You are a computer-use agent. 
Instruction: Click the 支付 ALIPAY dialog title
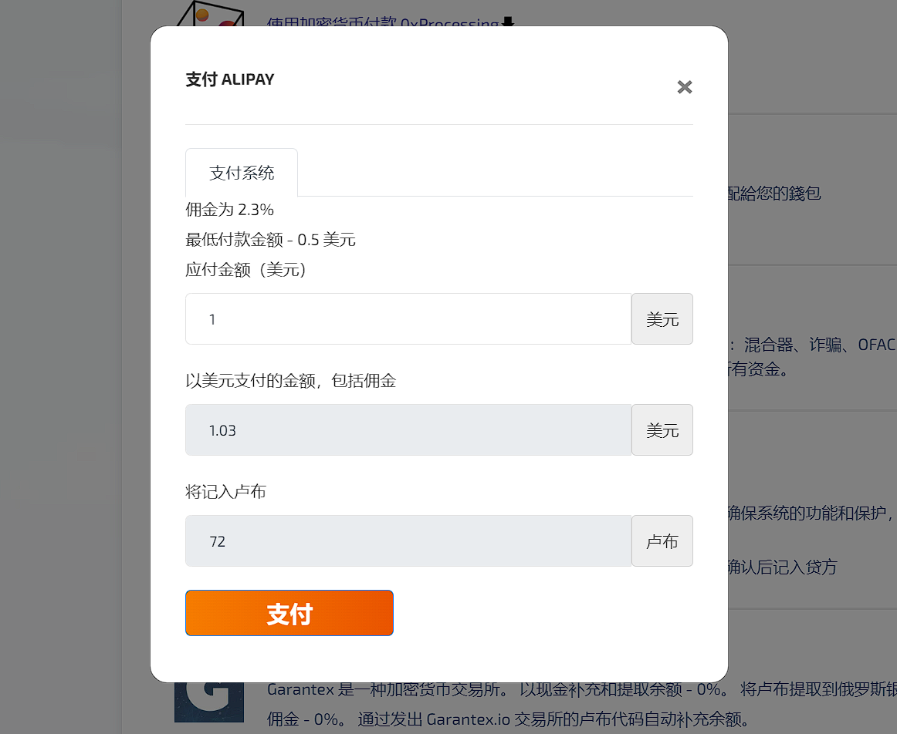230,79
